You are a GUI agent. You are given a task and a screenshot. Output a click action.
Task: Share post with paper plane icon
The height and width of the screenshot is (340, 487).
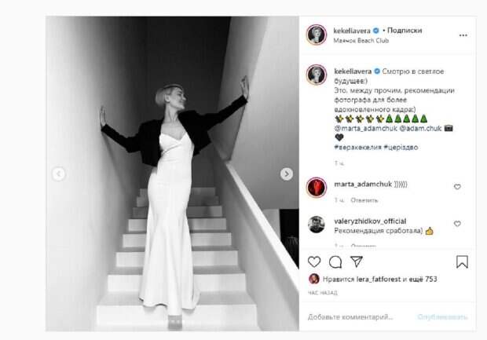pyautogui.click(x=357, y=261)
